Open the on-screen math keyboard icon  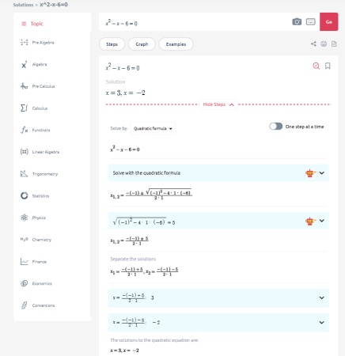pos(310,21)
